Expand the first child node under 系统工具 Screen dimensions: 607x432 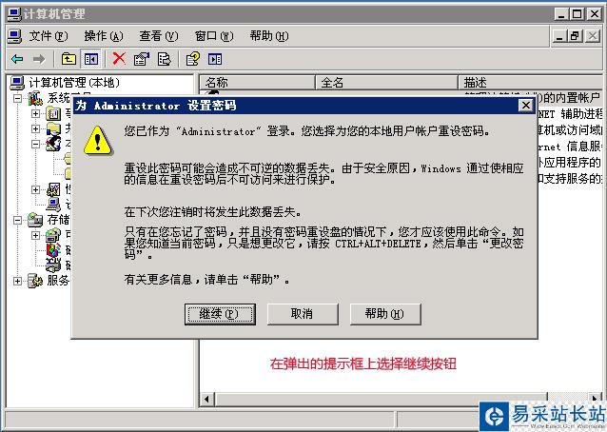[x=35, y=113]
